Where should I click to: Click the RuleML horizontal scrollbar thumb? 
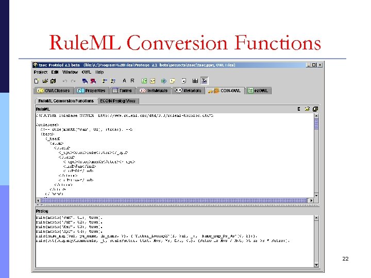point(174,200)
